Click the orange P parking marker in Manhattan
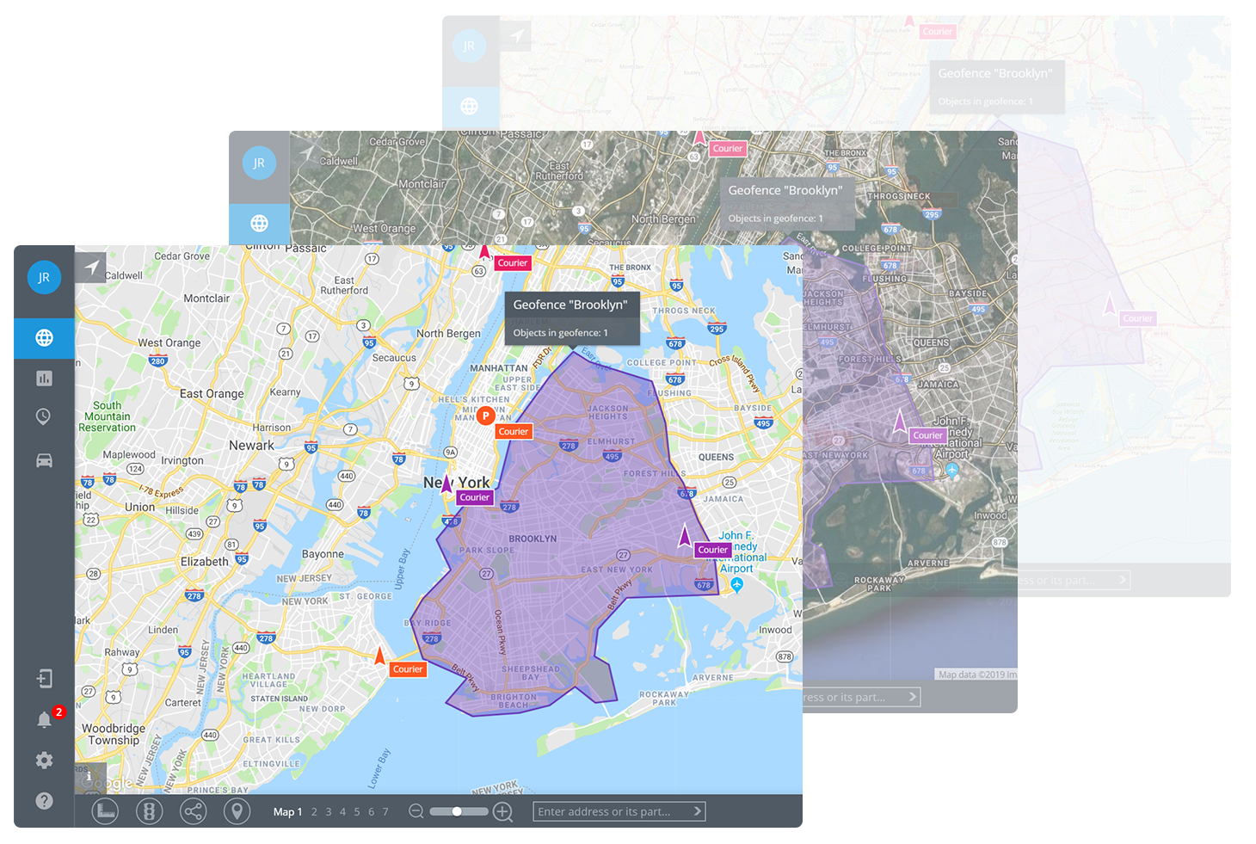This screenshot has height=844, width=1256. pyautogui.click(x=485, y=416)
